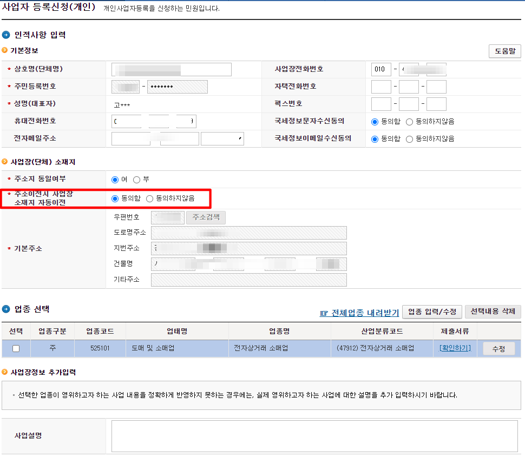This screenshot has height=457, width=525.
Task: Select 동의함 for 국세정보이메일수신동의
Action: pyautogui.click(x=376, y=138)
